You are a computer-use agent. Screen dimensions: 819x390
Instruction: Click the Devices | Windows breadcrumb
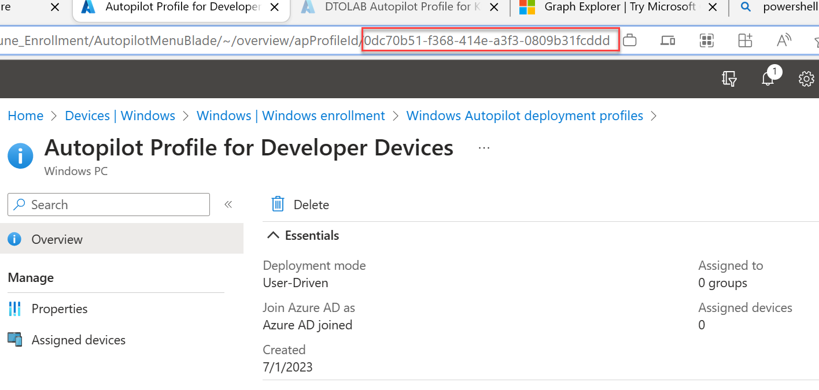click(120, 116)
